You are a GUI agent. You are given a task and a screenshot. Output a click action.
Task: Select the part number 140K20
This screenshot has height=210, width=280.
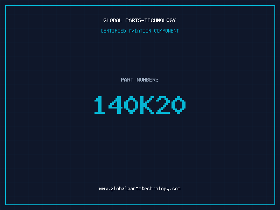pyautogui.click(x=140, y=105)
